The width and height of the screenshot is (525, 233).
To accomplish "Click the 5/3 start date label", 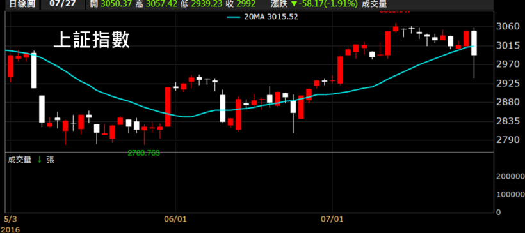I will coord(11,220).
